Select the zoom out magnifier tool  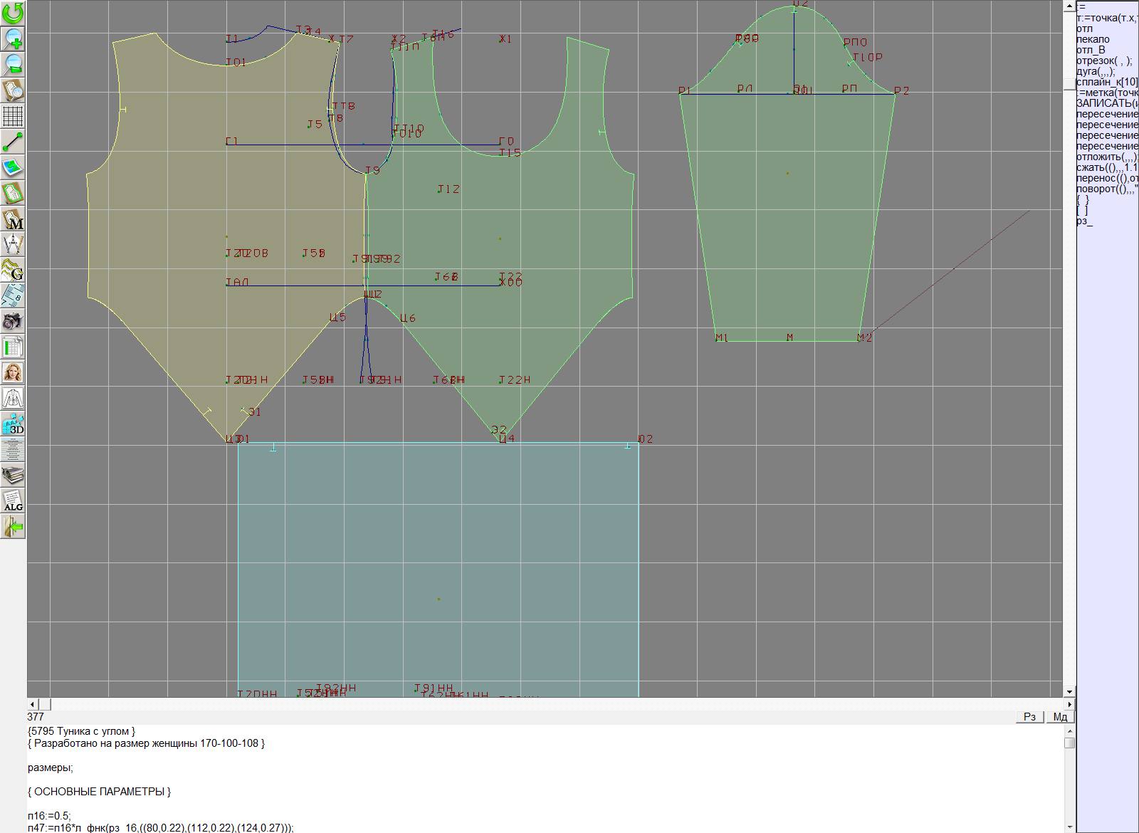tap(13, 64)
